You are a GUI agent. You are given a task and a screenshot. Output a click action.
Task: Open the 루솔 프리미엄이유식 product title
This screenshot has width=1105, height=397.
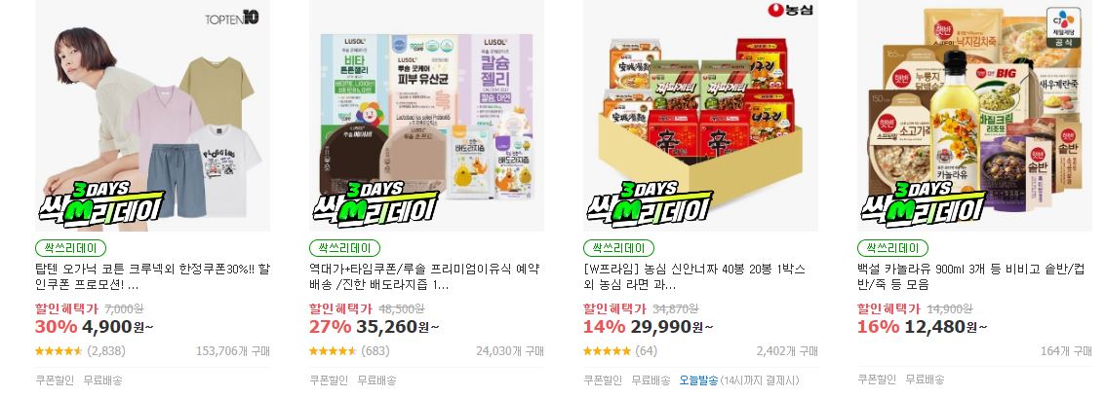[x=425, y=277]
